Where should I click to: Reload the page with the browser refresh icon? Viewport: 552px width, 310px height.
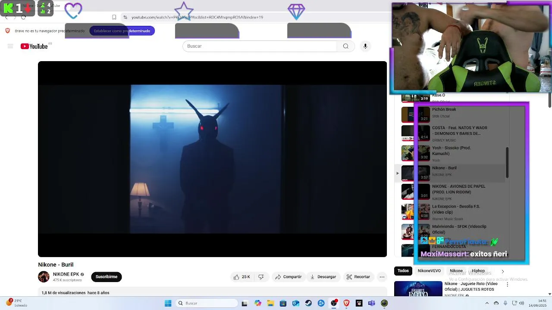tap(23, 17)
